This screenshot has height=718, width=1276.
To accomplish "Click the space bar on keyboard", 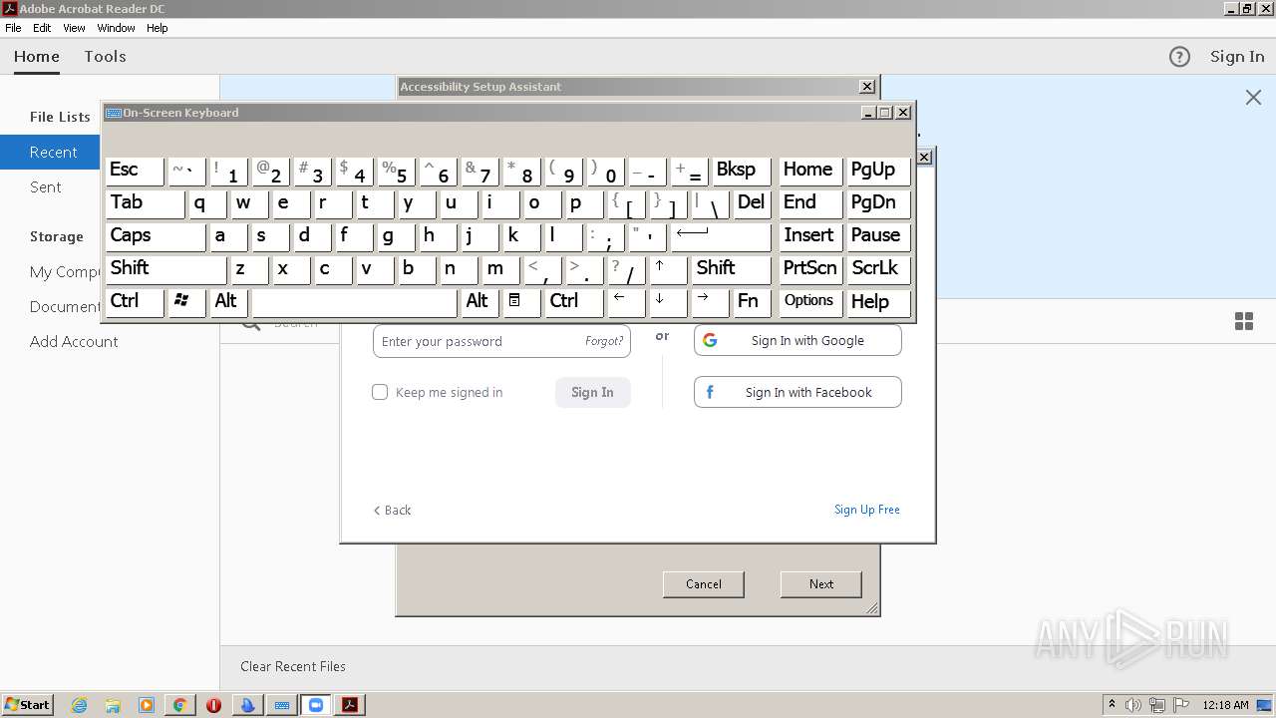I will click(354, 301).
